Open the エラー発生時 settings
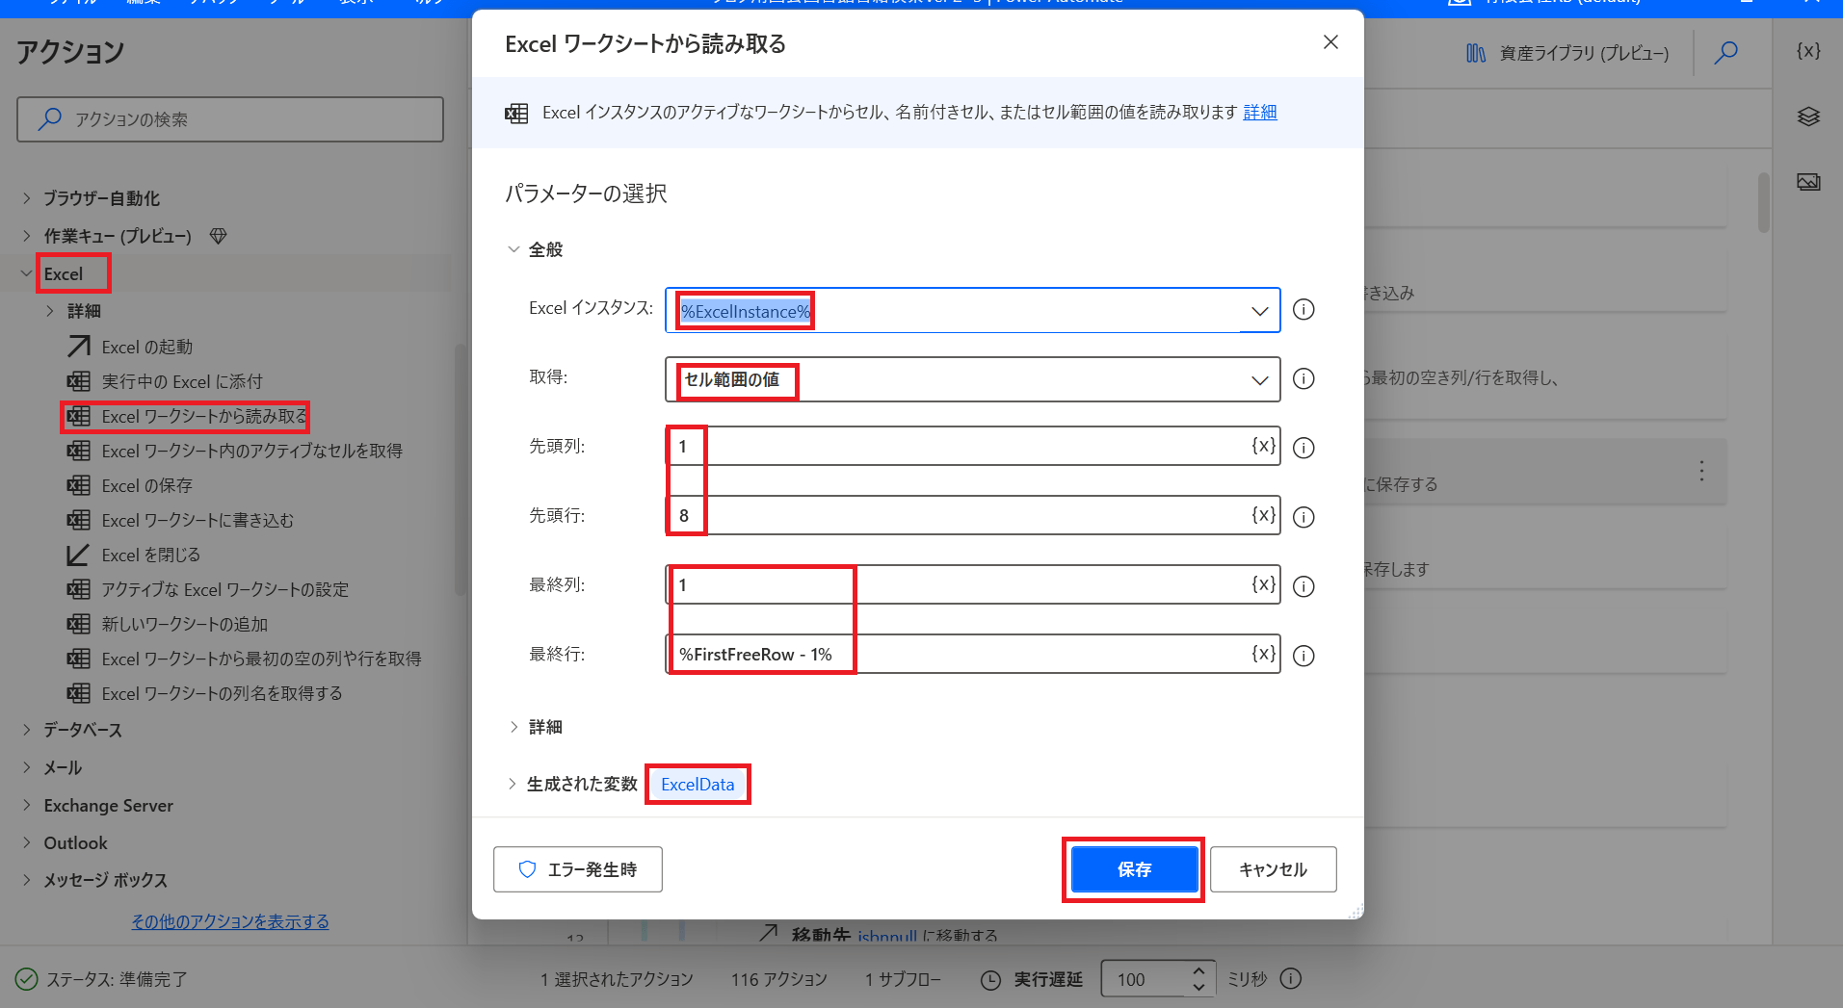The height and width of the screenshot is (1008, 1843). point(578,869)
